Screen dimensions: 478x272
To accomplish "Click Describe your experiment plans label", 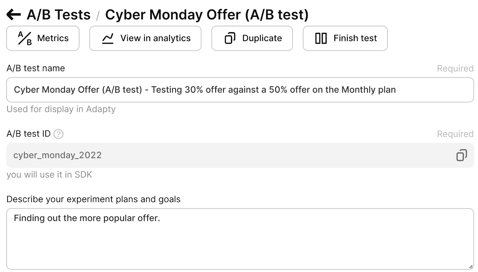I will 94,199.
